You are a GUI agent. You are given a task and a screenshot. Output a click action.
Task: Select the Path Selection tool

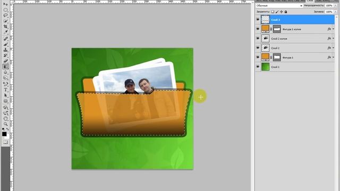[5, 95]
